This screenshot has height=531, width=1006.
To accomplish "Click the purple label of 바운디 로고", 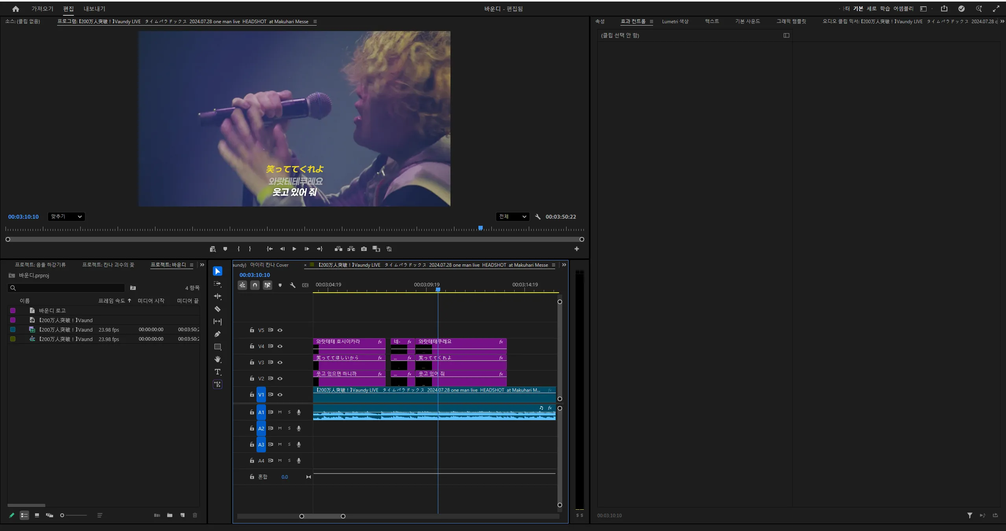I will click(13, 311).
